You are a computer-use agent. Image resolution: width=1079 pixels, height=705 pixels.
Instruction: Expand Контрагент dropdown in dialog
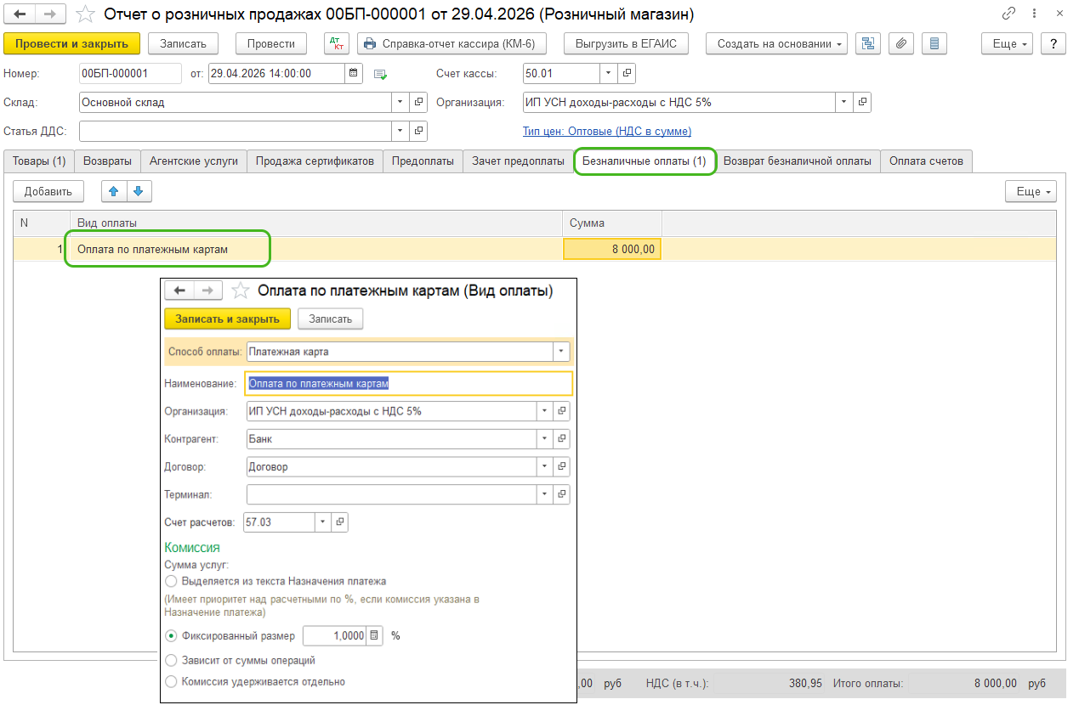[544, 439]
